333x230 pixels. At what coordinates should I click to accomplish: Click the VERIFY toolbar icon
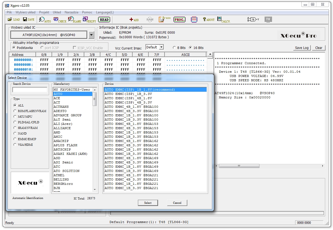coord(89,20)
